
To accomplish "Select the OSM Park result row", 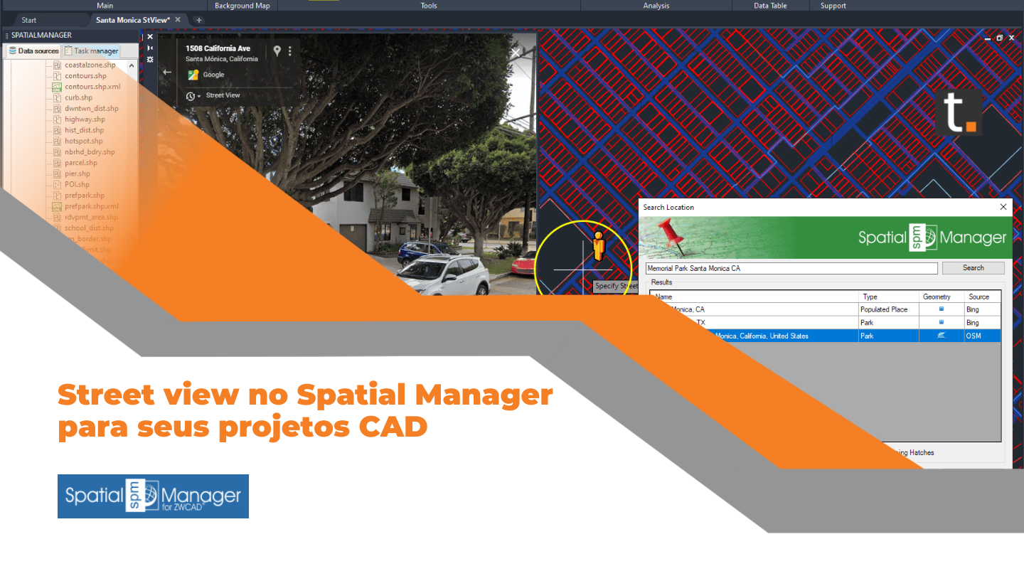I will coord(826,336).
